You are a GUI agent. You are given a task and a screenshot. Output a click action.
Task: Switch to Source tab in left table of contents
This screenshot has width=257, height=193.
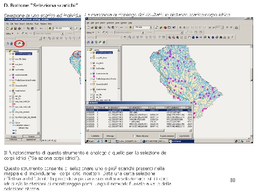tap(31, 137)
